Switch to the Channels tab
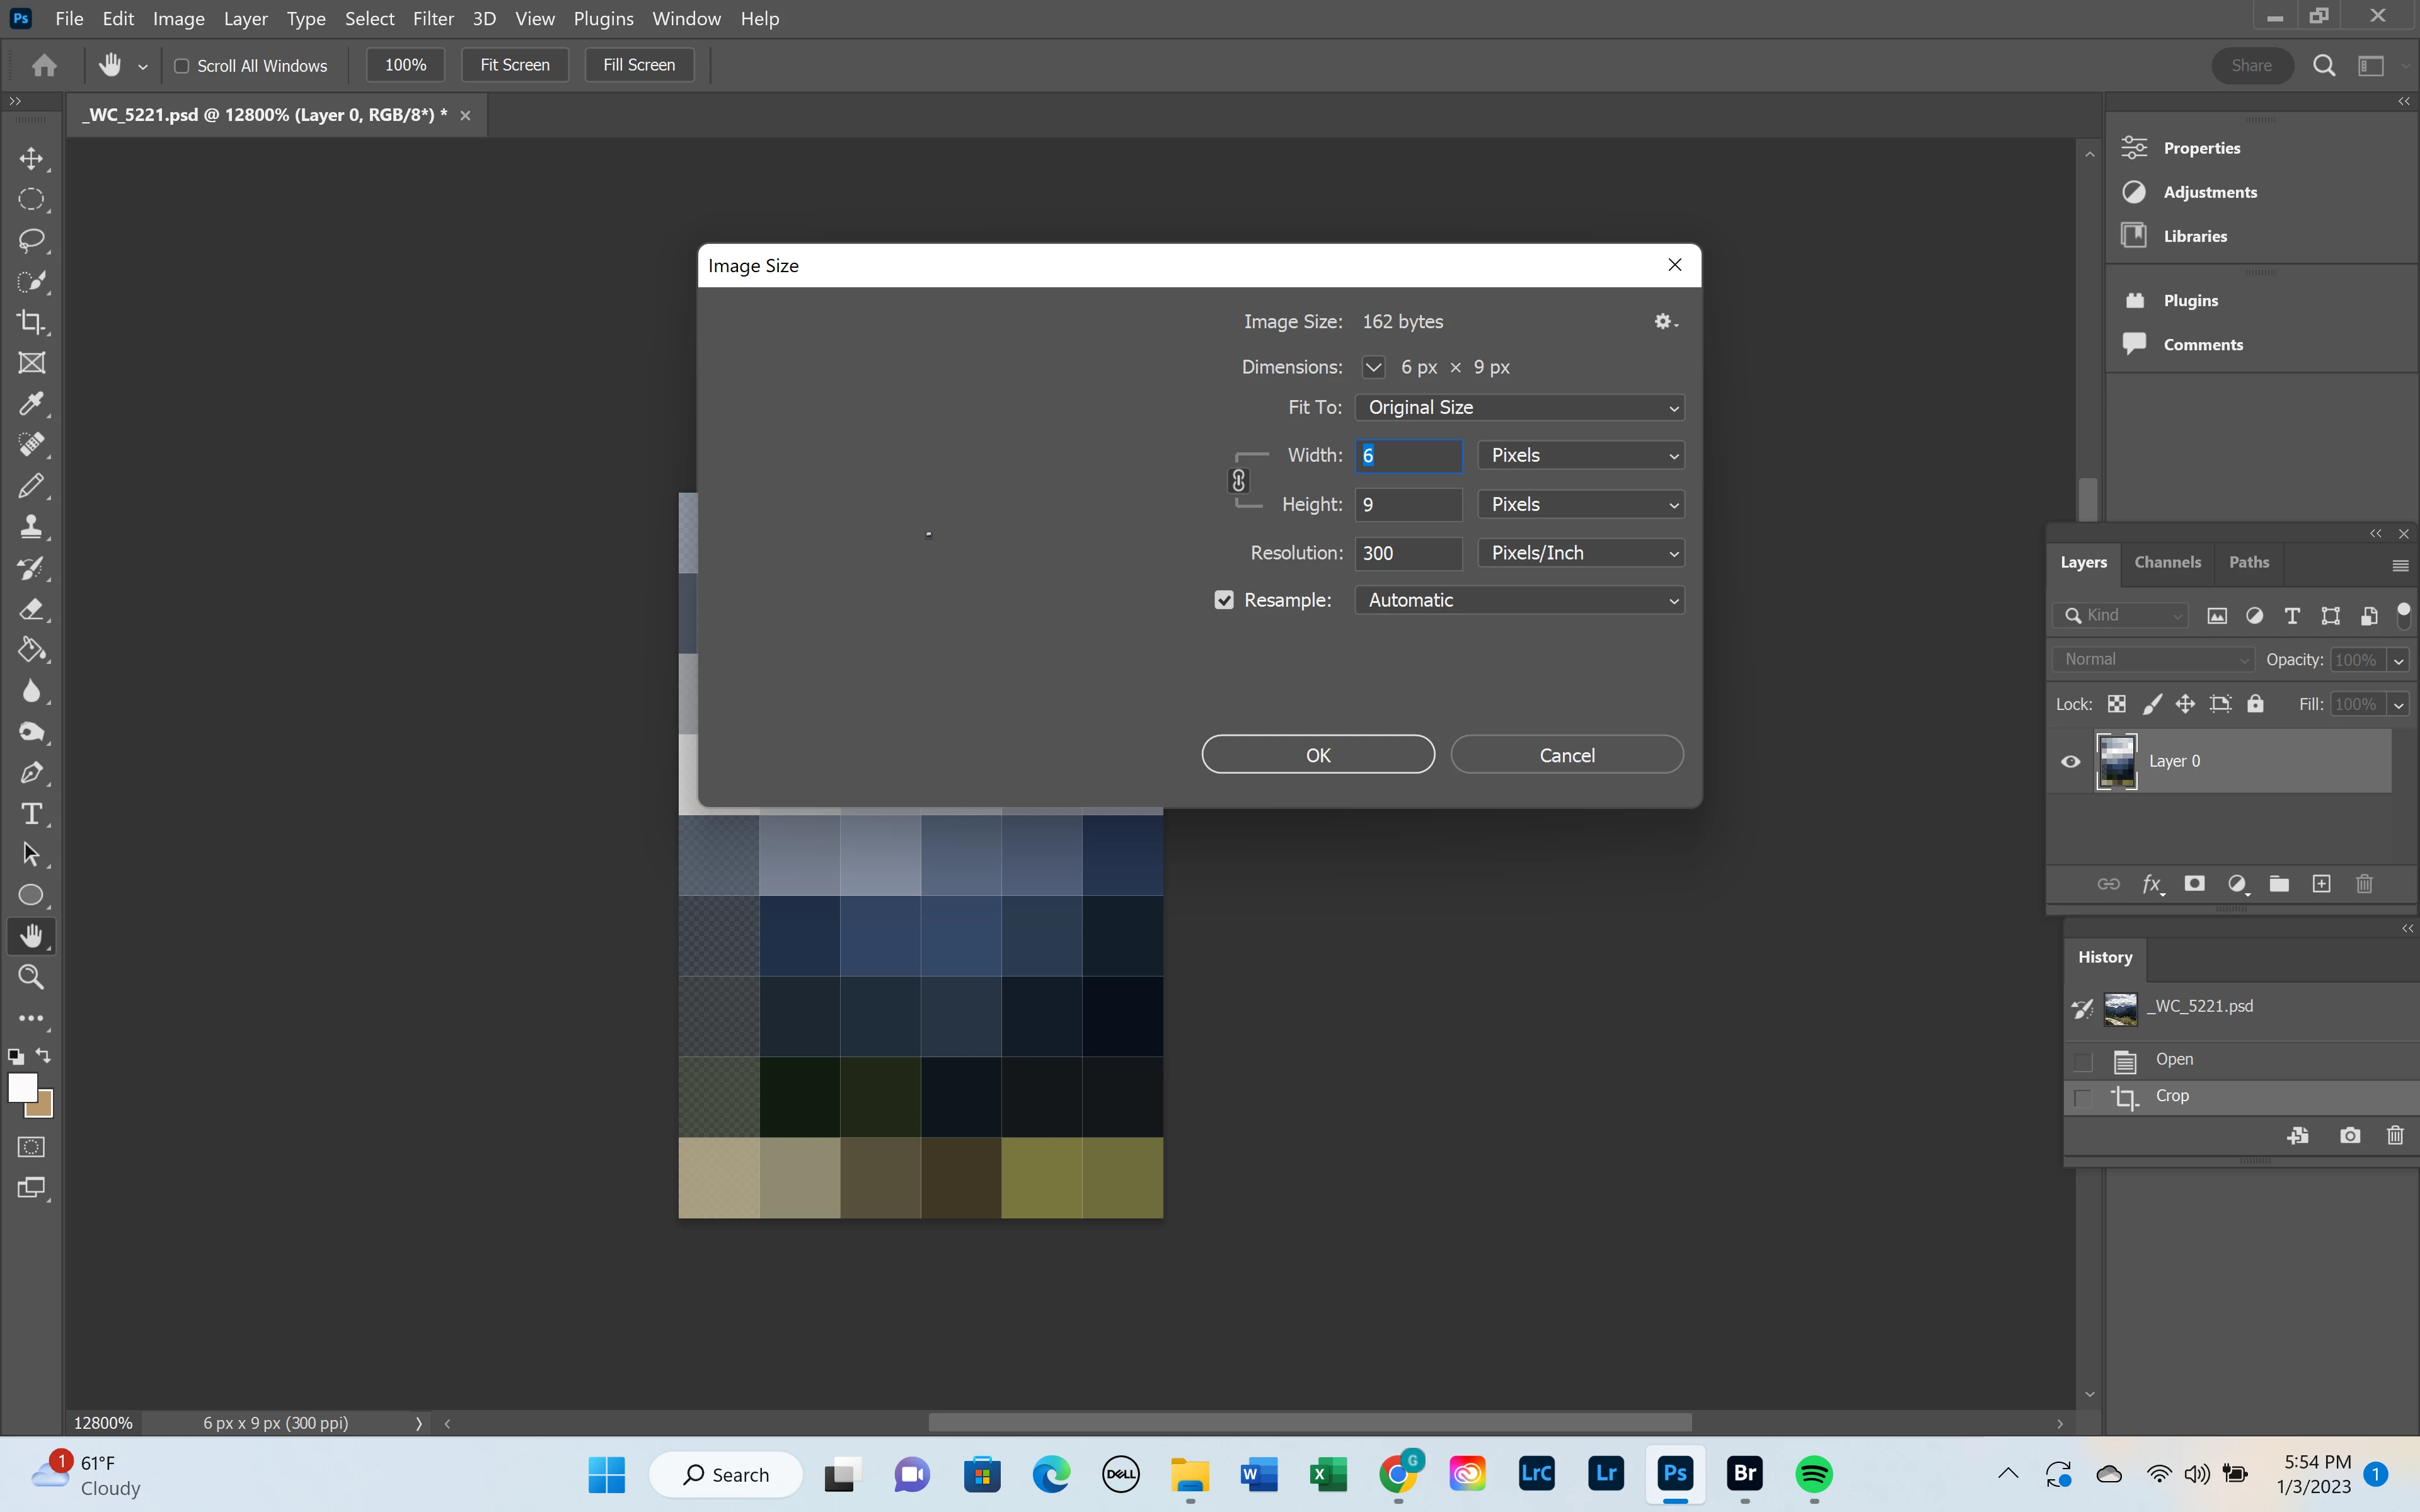 (x=2167, y=562)
